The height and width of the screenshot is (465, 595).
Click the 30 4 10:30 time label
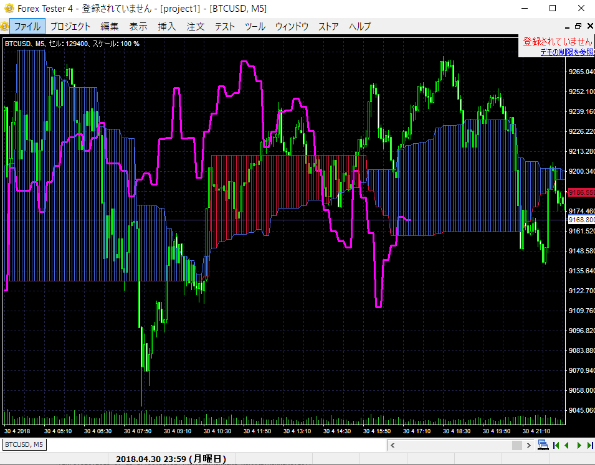pyautogui.click(x=217, y=431)
